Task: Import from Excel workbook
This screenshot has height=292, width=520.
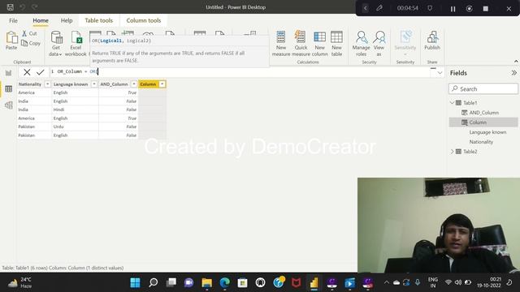Action: (x=76, y=44)
